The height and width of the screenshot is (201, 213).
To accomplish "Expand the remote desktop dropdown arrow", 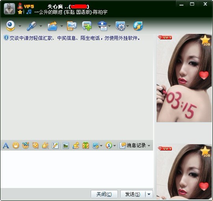I will tap(127, 26).
